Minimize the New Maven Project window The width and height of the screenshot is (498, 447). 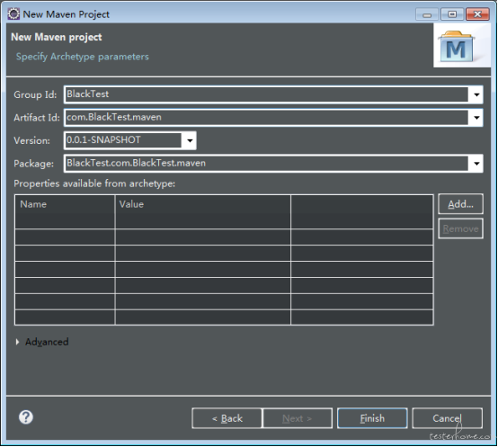pyautogui.click(x=427, y=14)
